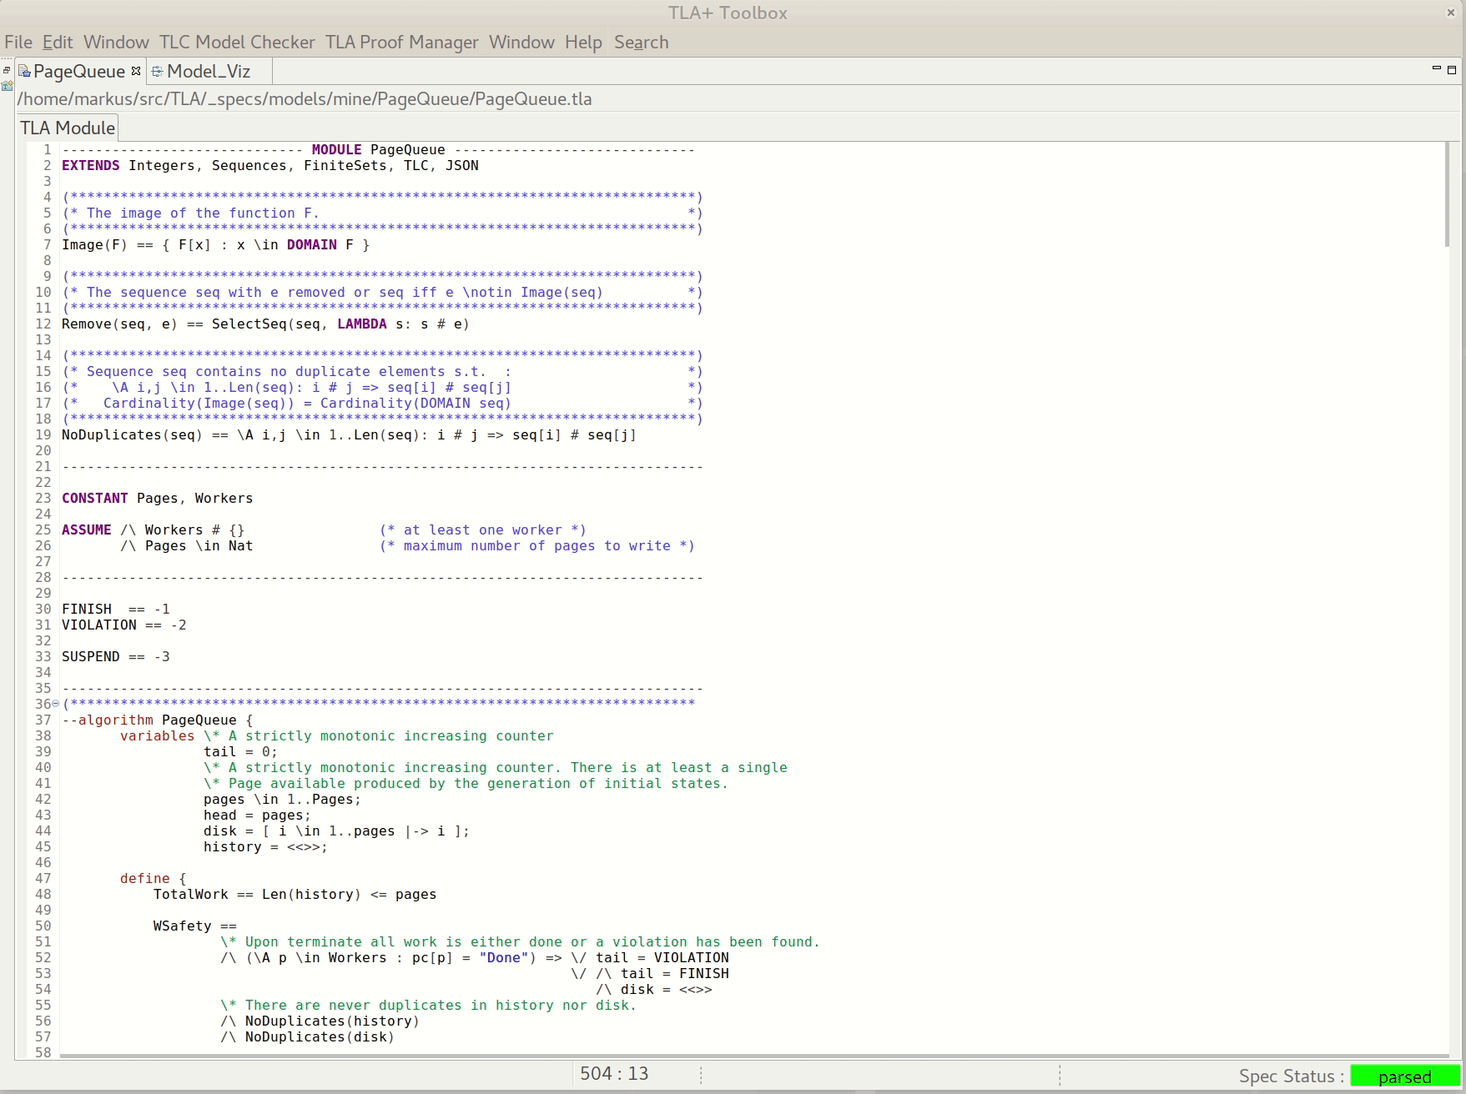Screen dimensions: 1466x1094
Task: Click the VIOLATION == -2 definition
Action: (124, 625)
